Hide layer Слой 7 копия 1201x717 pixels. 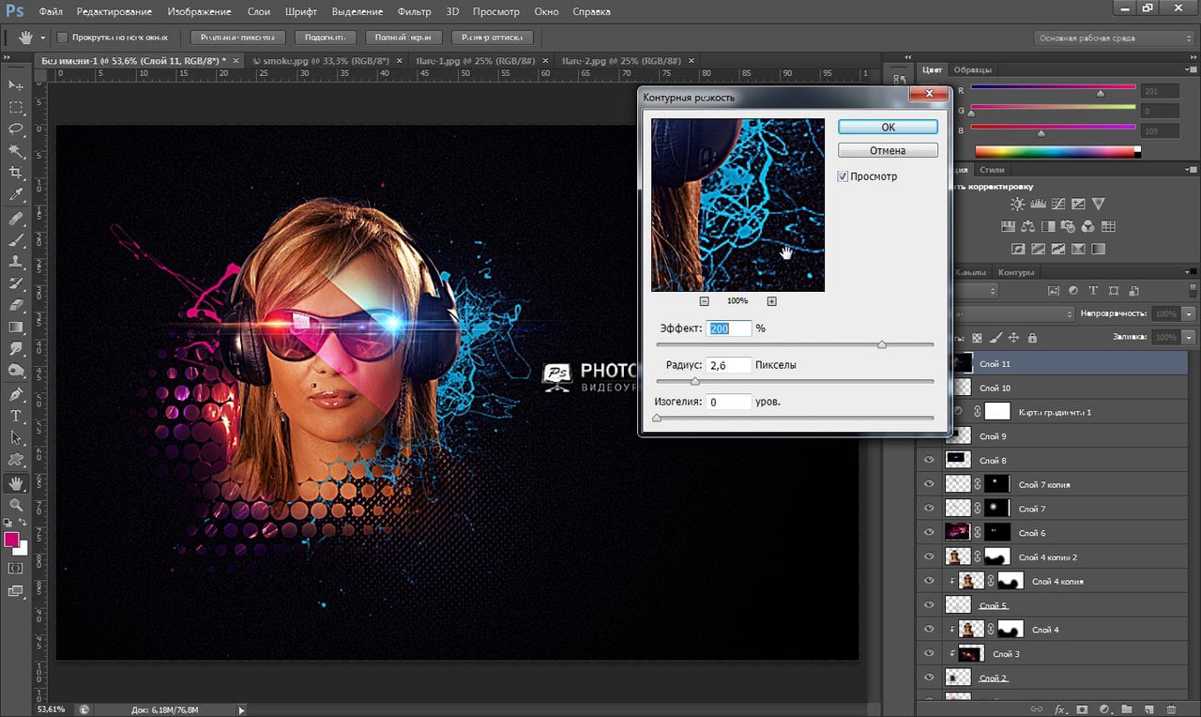tap(929, 484)
